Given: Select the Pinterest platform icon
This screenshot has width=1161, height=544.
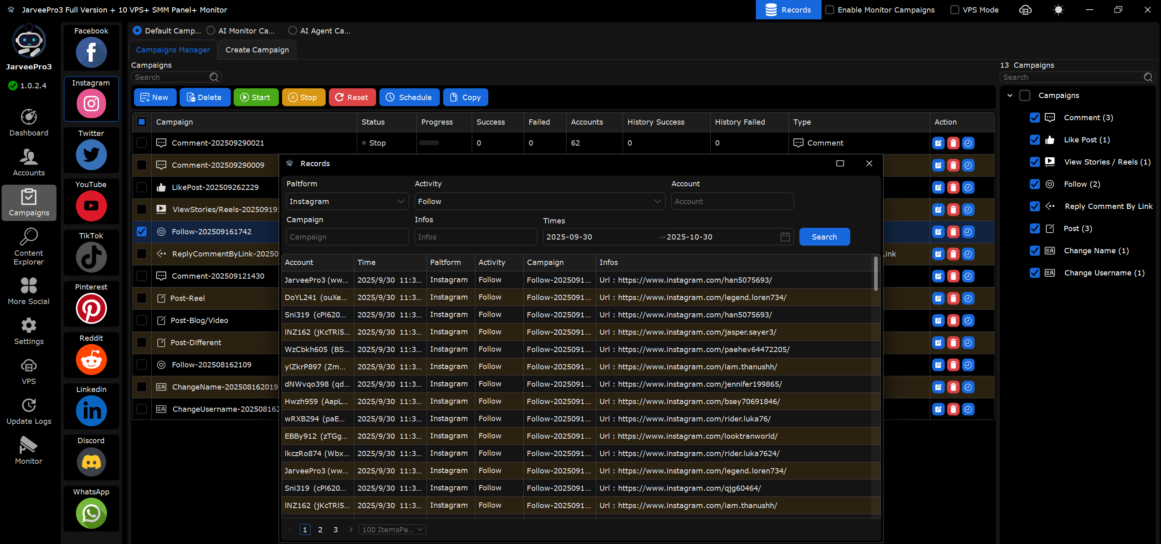Looking at the screenshot, I should pyautogui.click(x=91, y=308).
